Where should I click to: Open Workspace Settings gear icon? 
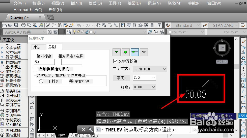(50, 32)
